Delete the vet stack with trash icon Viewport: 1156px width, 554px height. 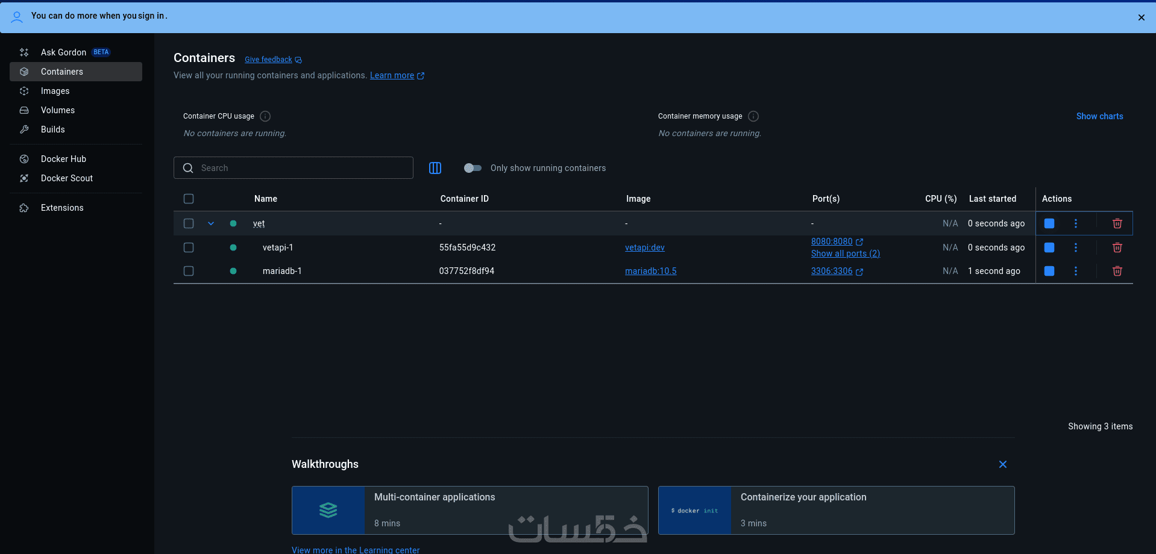click(1117, 223)
